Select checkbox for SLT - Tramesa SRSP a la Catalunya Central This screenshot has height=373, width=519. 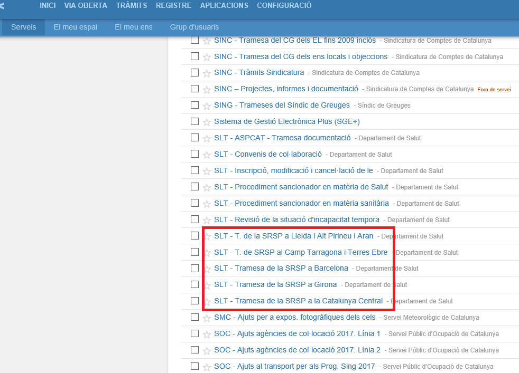tap(194, 301)
